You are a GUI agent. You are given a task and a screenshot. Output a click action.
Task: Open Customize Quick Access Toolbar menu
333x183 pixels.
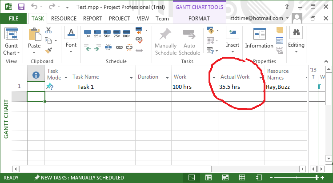(67, 7)
